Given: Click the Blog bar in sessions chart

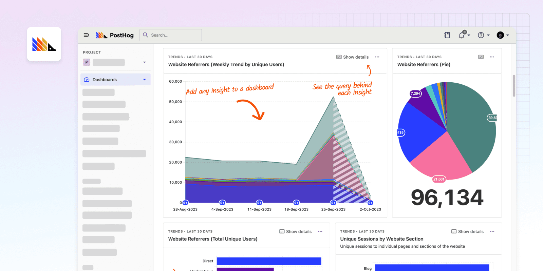Looking at the screenshot, I should [x=432, y=268].
